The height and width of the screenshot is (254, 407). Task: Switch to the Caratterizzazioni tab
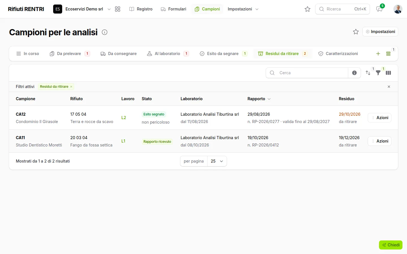(x=338, y=54)
